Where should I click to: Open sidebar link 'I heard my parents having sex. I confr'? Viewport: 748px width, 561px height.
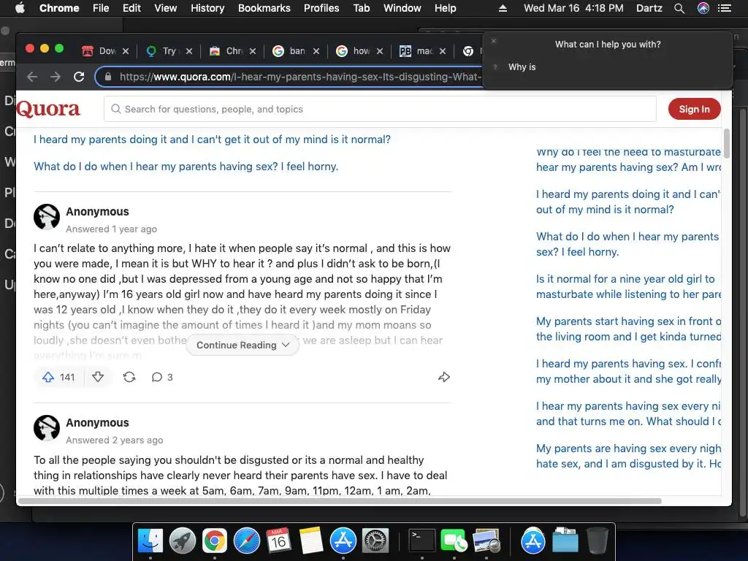pyautogui.click(x=628, y=371)
